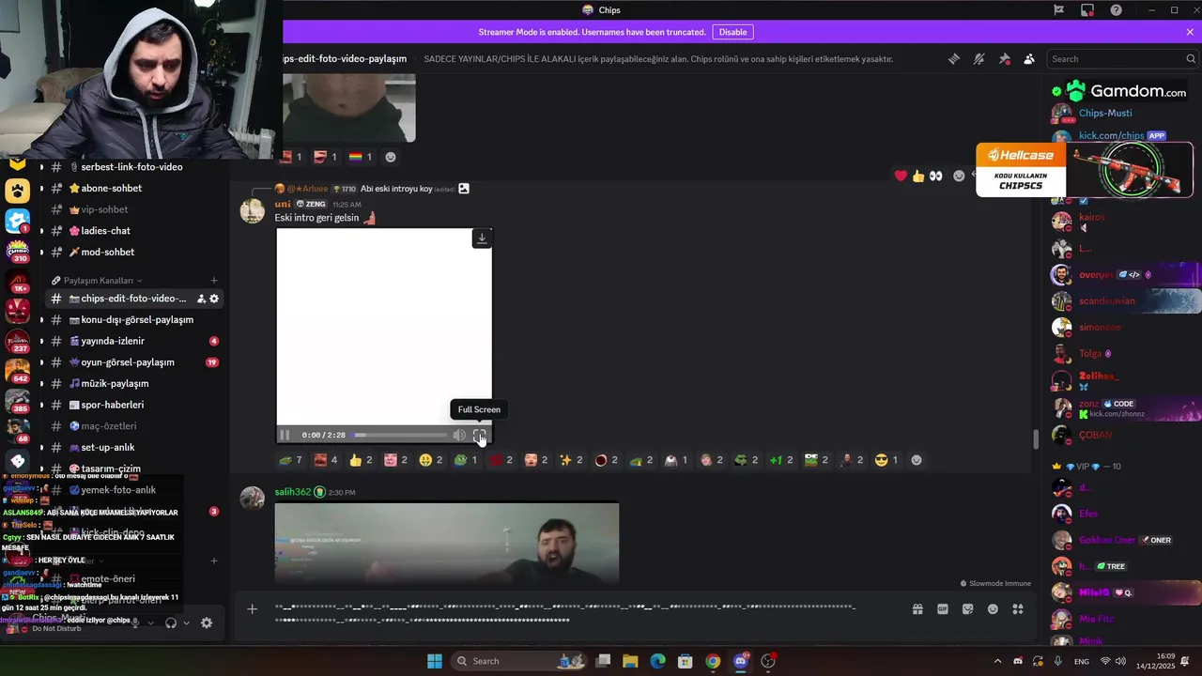Open output device options arrow

[x=186, y=622]
